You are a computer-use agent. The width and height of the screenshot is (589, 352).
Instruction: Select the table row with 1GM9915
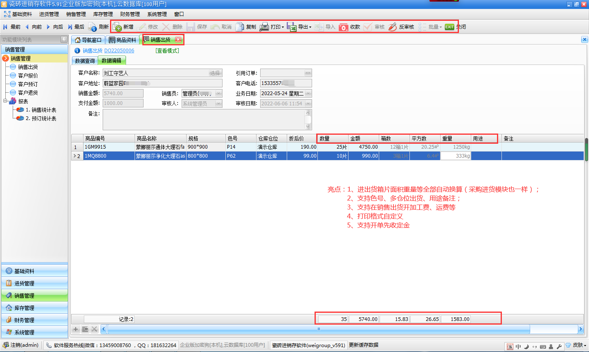[x=327, y=147]
